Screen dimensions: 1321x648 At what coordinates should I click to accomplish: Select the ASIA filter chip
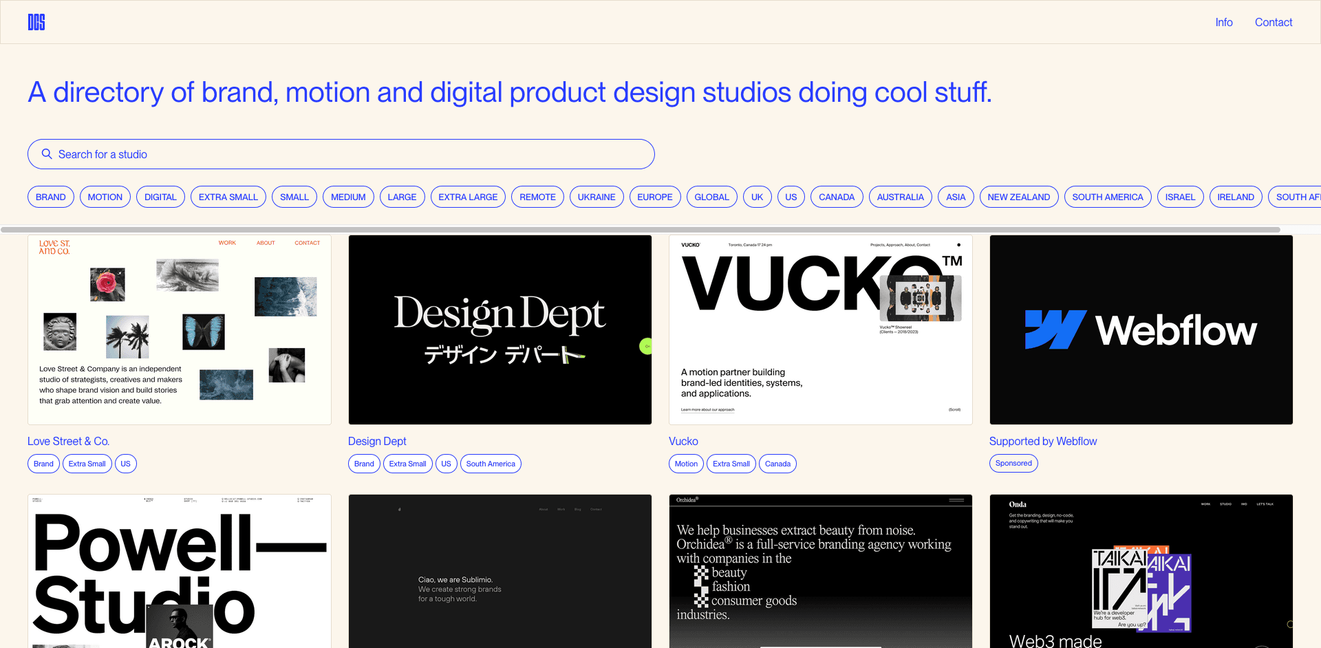[x=956, y=197]
